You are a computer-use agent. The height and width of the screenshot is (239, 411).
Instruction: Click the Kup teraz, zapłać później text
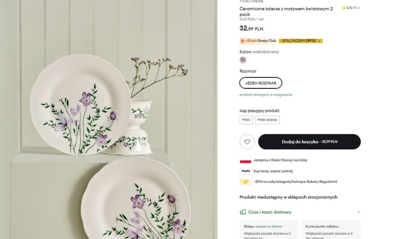[273, 171]
